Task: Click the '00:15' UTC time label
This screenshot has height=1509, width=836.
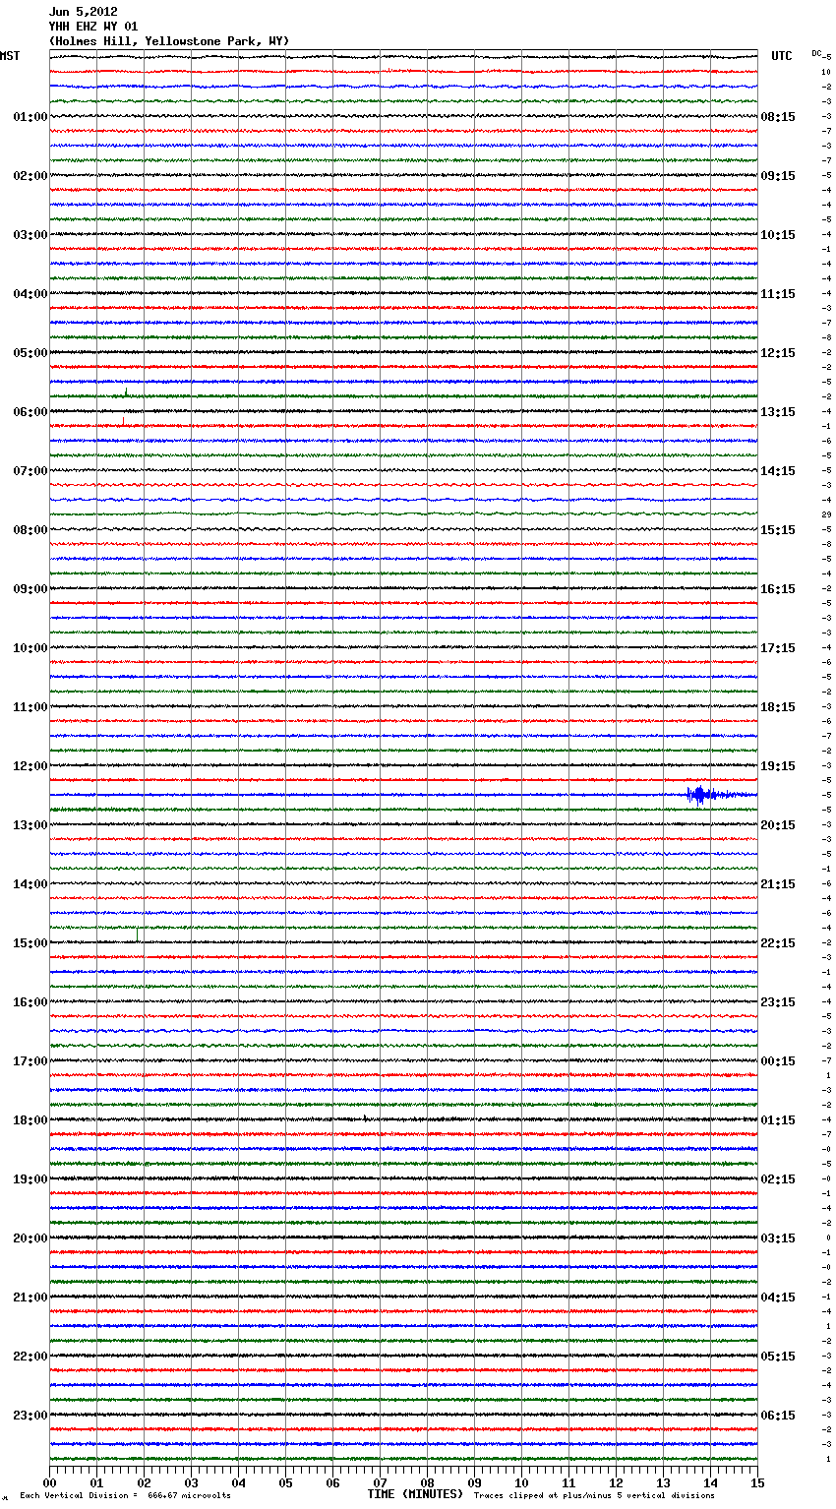Action: pyautogui.click(x=778, y=1060)
